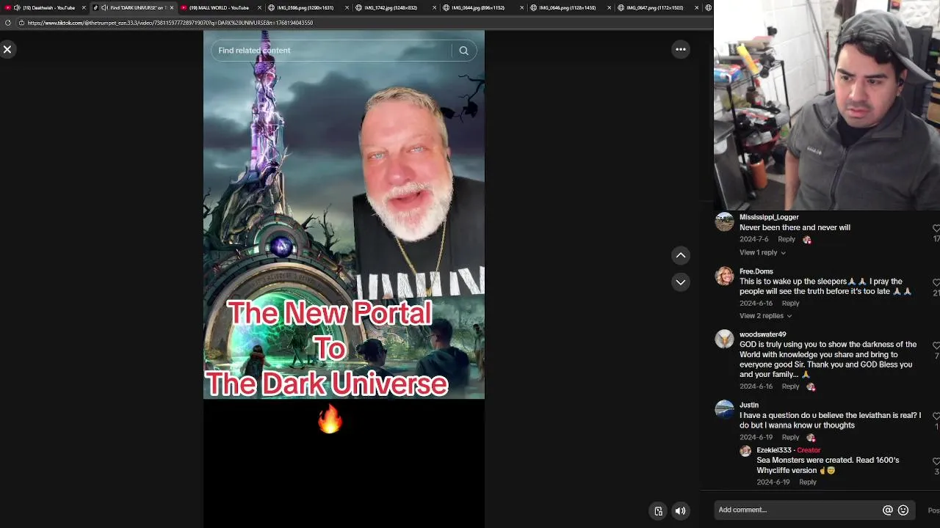Expand View 2 replies under Free.Doms
The width and height of the screenshot is (940, 528).
[x=765, y=315]
